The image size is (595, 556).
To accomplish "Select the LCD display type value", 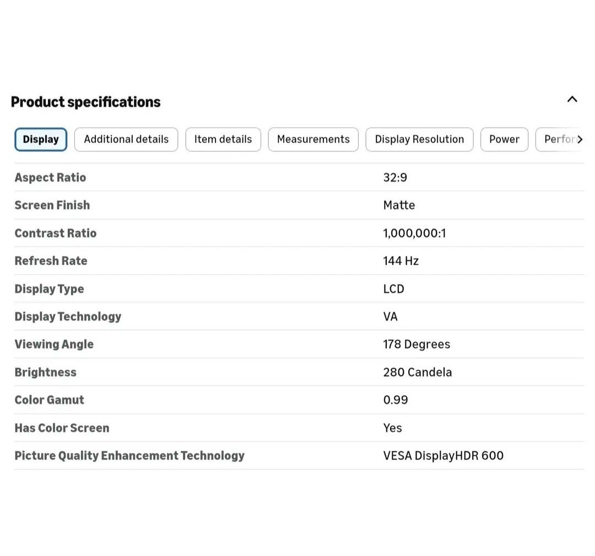I will click(x=393, y=289).
